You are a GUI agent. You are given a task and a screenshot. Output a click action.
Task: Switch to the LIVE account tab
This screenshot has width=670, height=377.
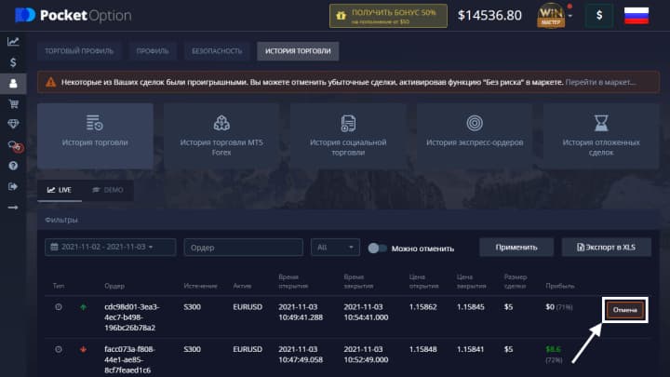(60, 189)
